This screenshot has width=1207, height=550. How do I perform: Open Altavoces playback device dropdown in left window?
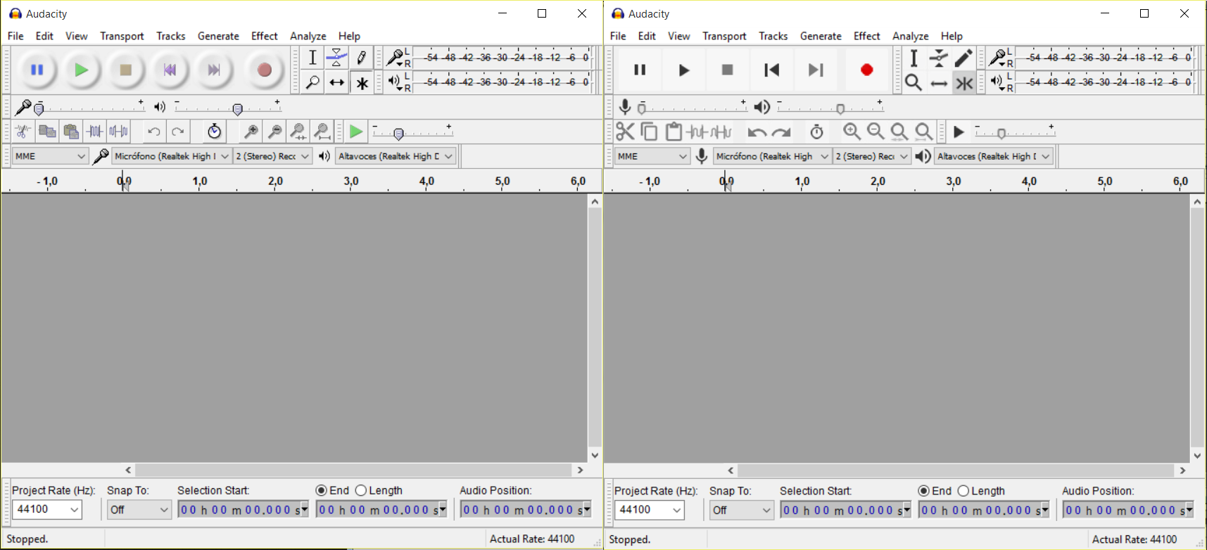pos(396,156)
